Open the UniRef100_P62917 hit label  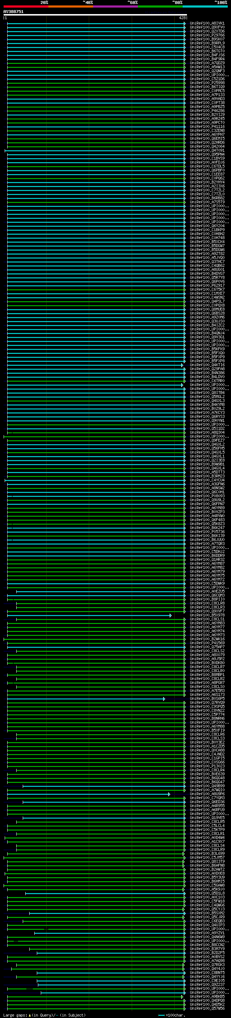click(207, 286)
